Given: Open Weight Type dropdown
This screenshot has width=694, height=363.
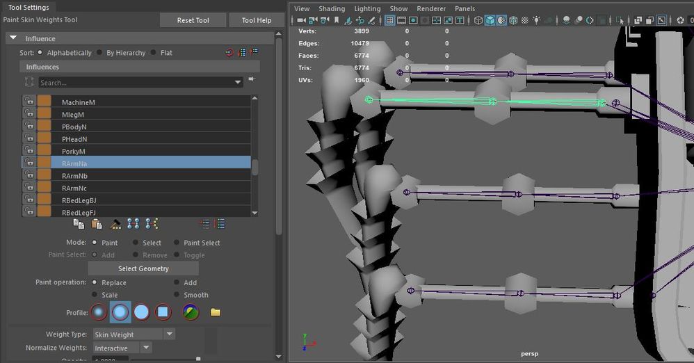Looking at the screenshot, I should [x=170, y=334].
